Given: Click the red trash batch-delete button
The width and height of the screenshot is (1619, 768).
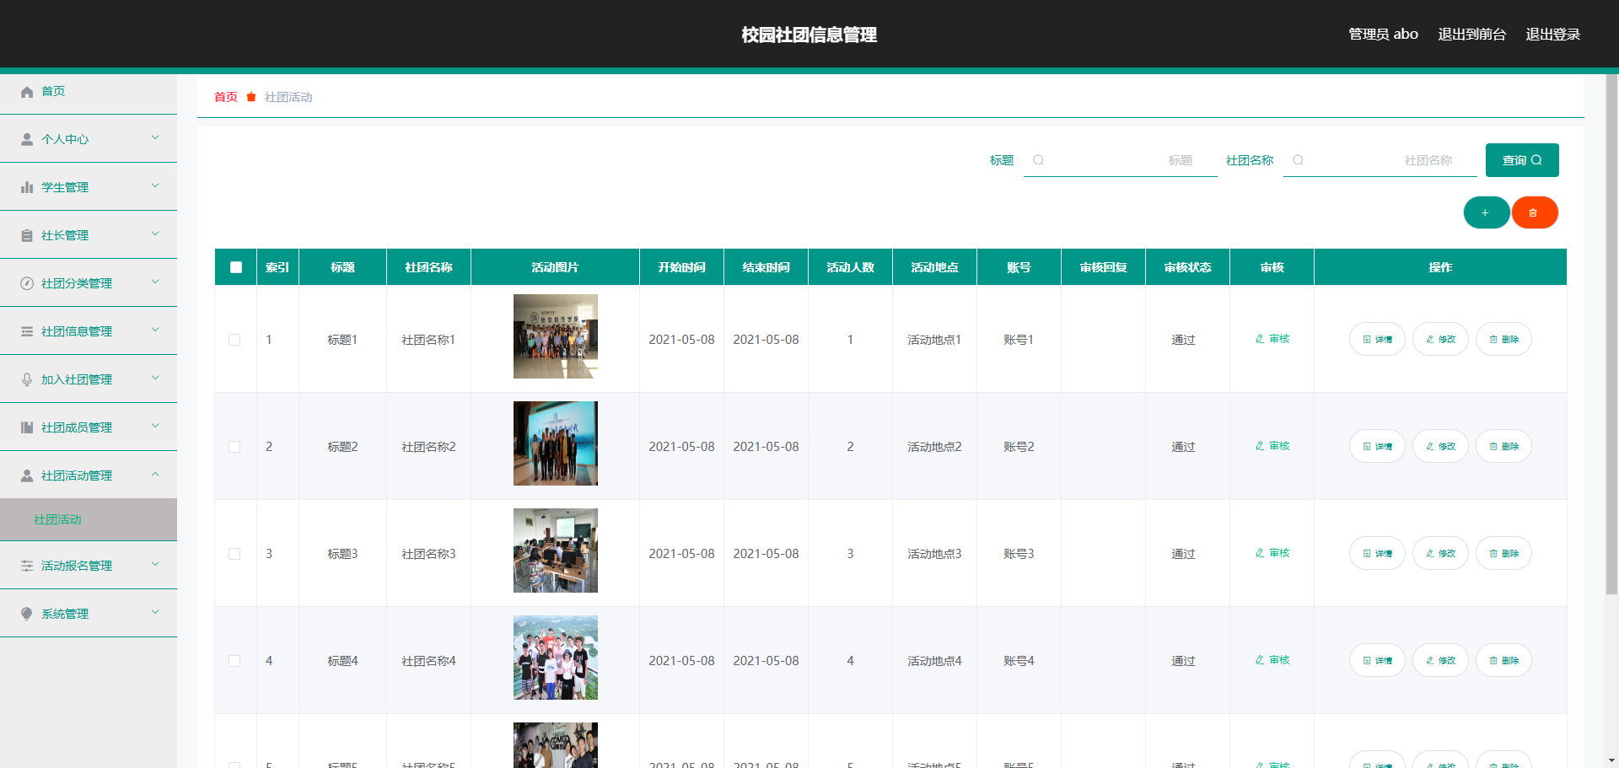Looking at the screenshot, I should point(1534,212).
